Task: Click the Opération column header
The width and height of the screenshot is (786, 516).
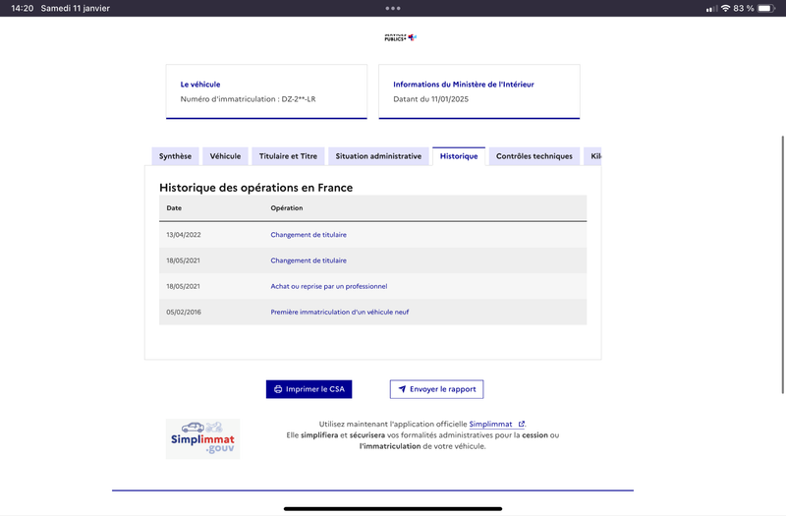Action: click(x=287, y=208)
